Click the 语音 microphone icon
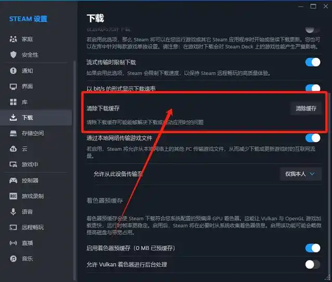332x282 pixels. click(13, 212)
